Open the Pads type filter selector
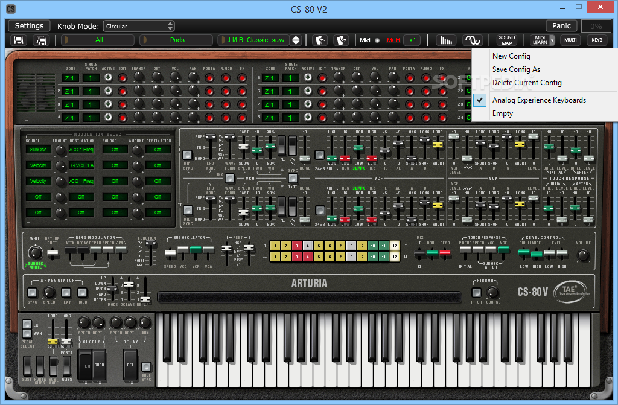Image resolution: width=618 pixels, height=405 pixels. click(x=177, y=40)
